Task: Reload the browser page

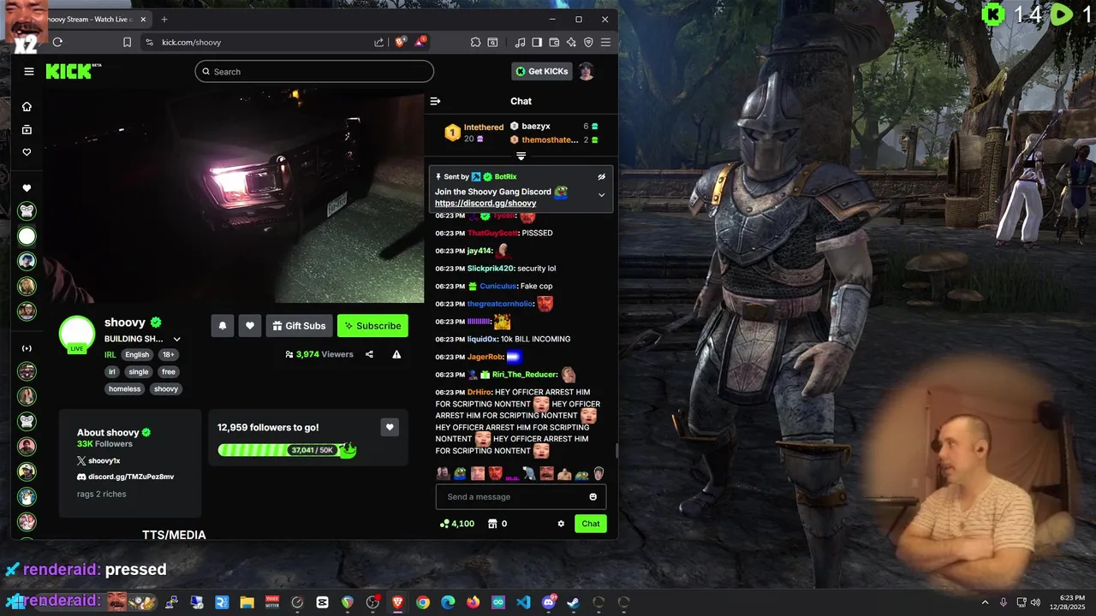Action: point(57,42)
